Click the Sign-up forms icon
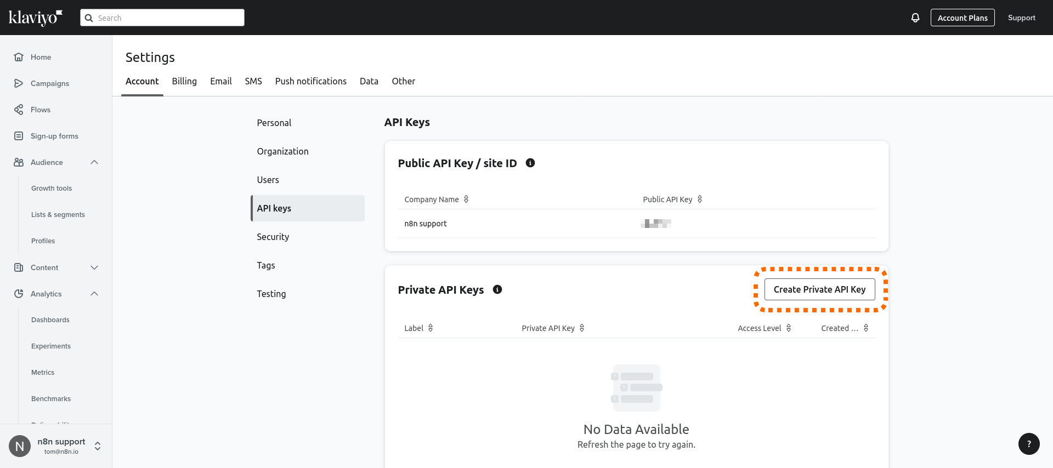Viewport: 1053px width, 468px height. (19, 136)
